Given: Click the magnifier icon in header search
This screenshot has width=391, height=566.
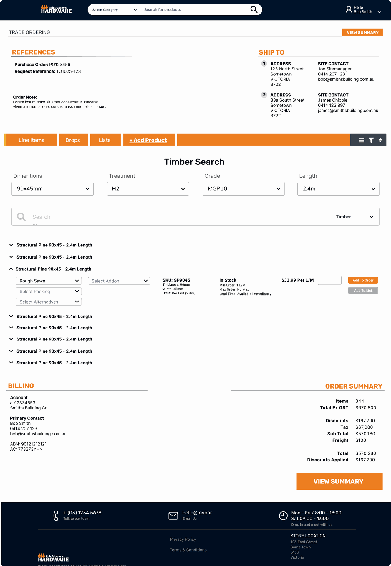Looking at the screenshot, I should pos(254,10).
